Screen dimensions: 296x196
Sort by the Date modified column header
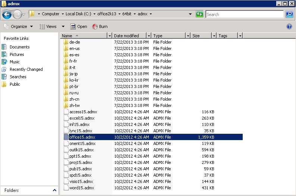[129, 36]
